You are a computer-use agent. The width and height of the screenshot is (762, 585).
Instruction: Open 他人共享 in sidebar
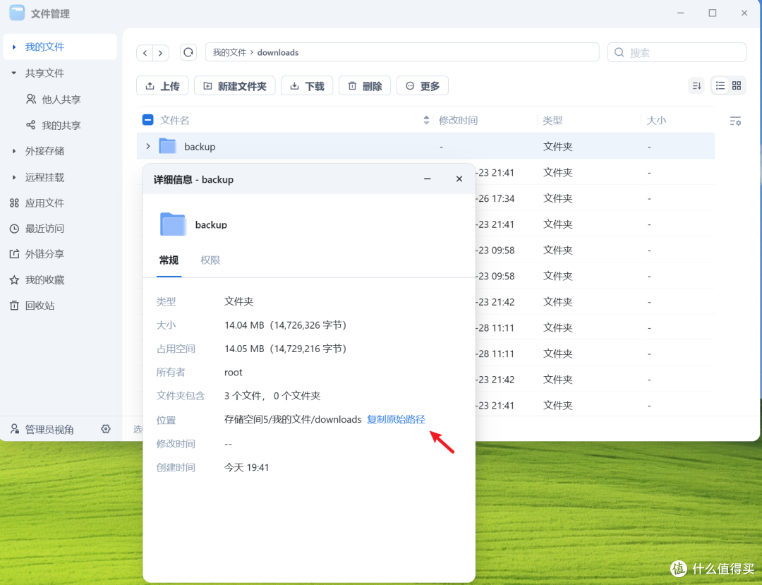click(x=54, y=99)
